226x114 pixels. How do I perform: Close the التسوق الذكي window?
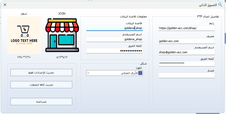[x=5, y=5]
